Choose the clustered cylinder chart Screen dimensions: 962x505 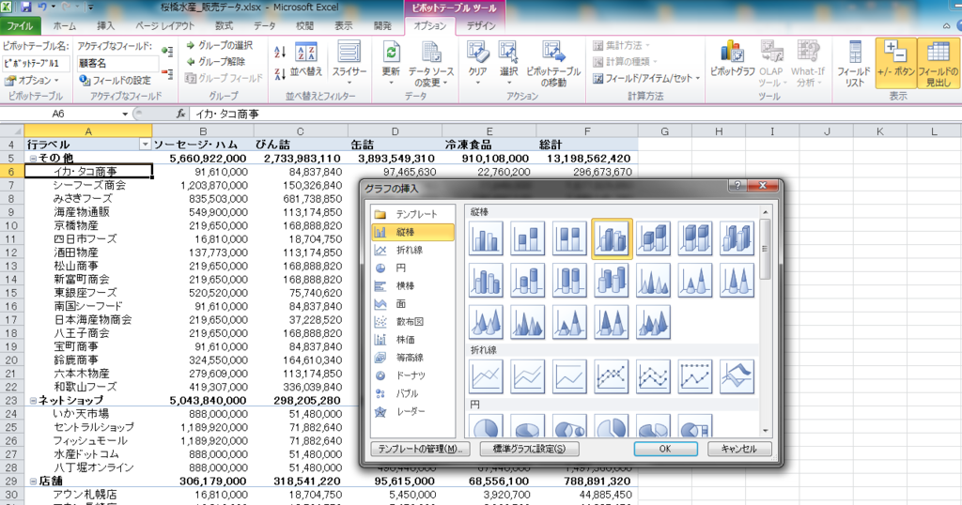(486, 280)
